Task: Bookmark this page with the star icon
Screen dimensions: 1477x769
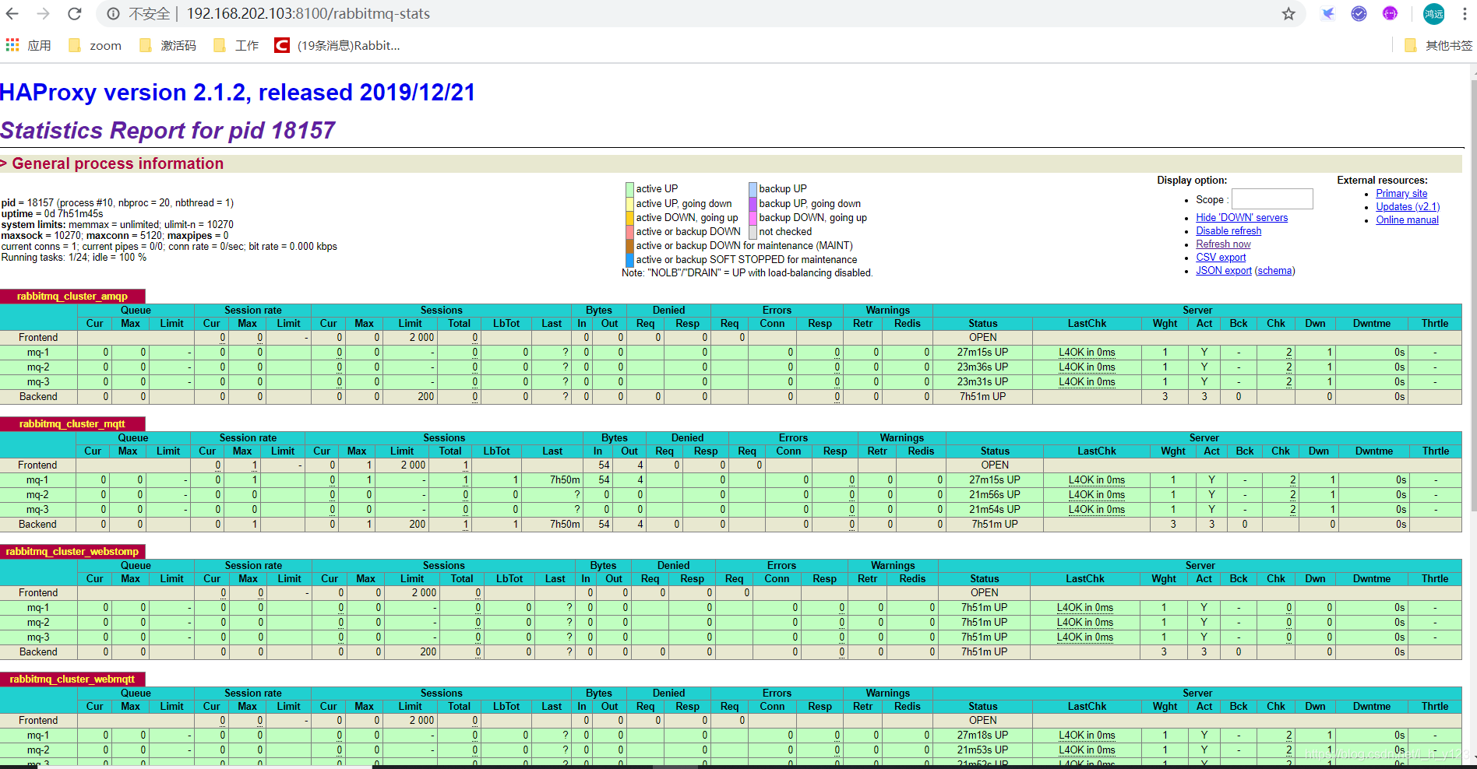Action: (x=1288, y=14)
